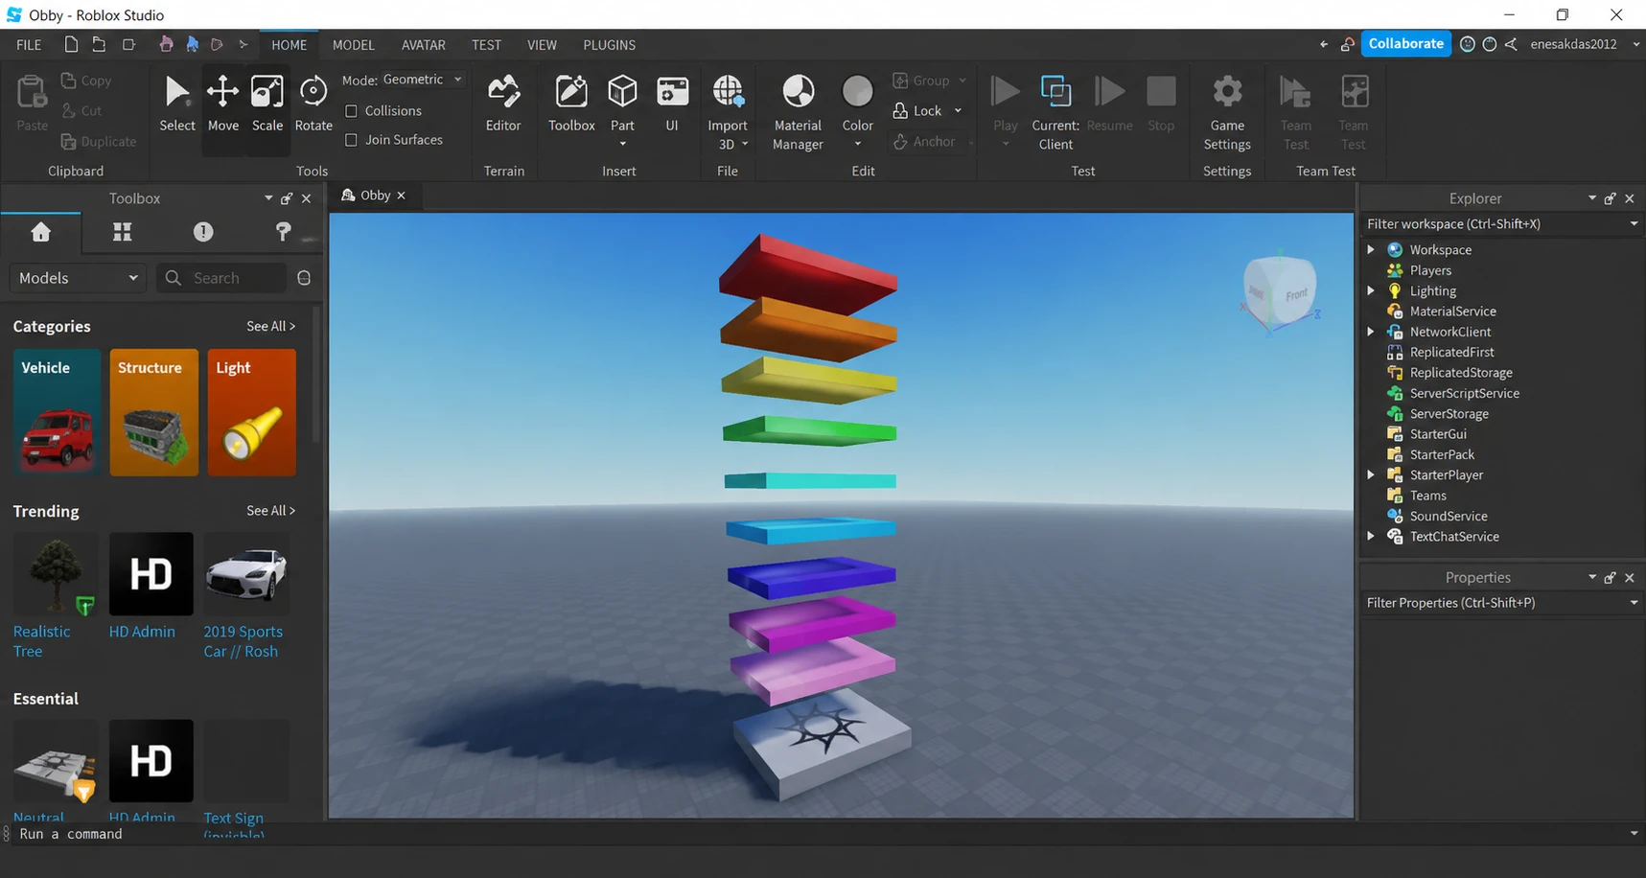Viewport: 1646px width, 878px height.
Task: Click the Current: Client view button
Action: 1055,111
